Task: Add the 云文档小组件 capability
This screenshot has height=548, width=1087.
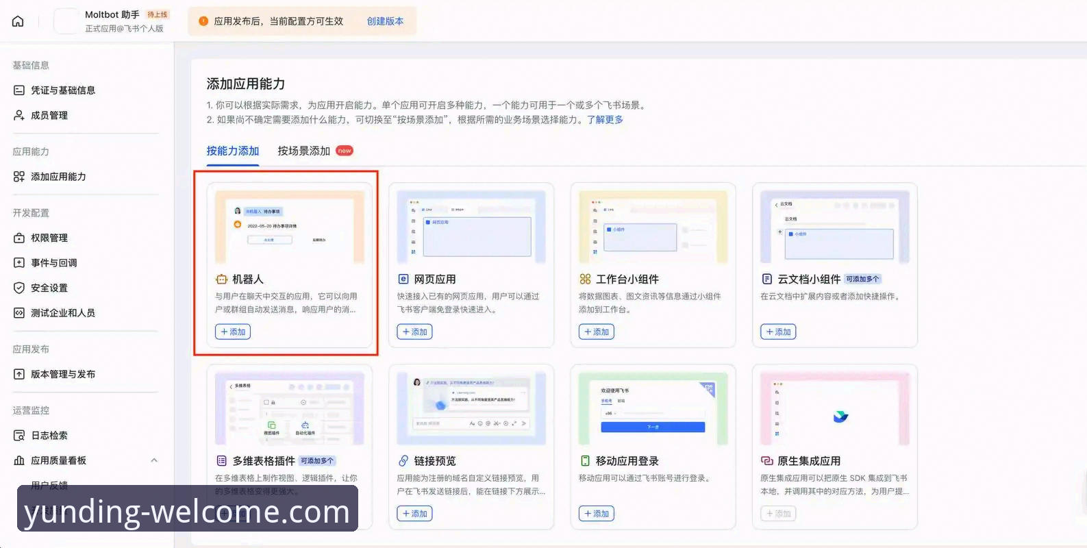Action: pyautogui.click(x=778, y=332)
